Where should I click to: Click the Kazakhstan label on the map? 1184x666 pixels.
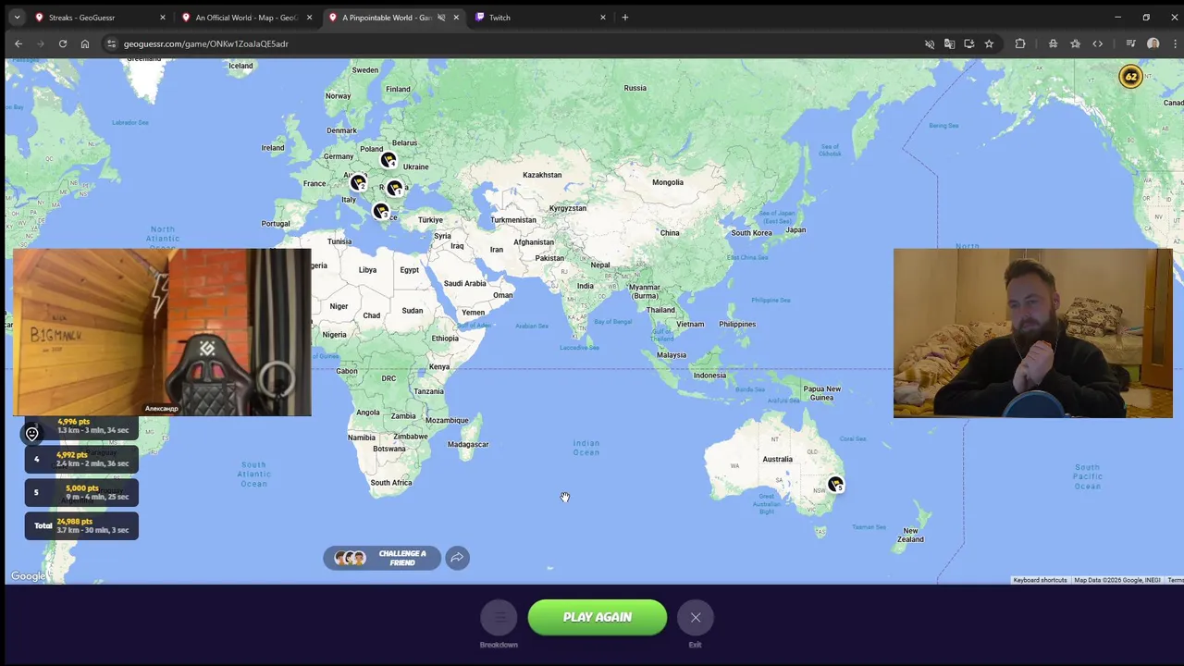542,175
